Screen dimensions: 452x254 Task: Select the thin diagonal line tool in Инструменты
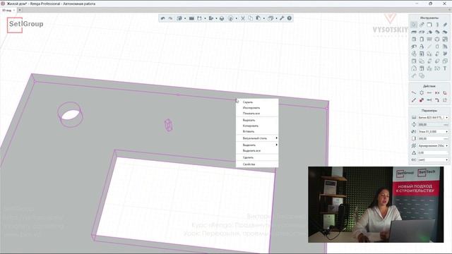[x=429, y=47]
